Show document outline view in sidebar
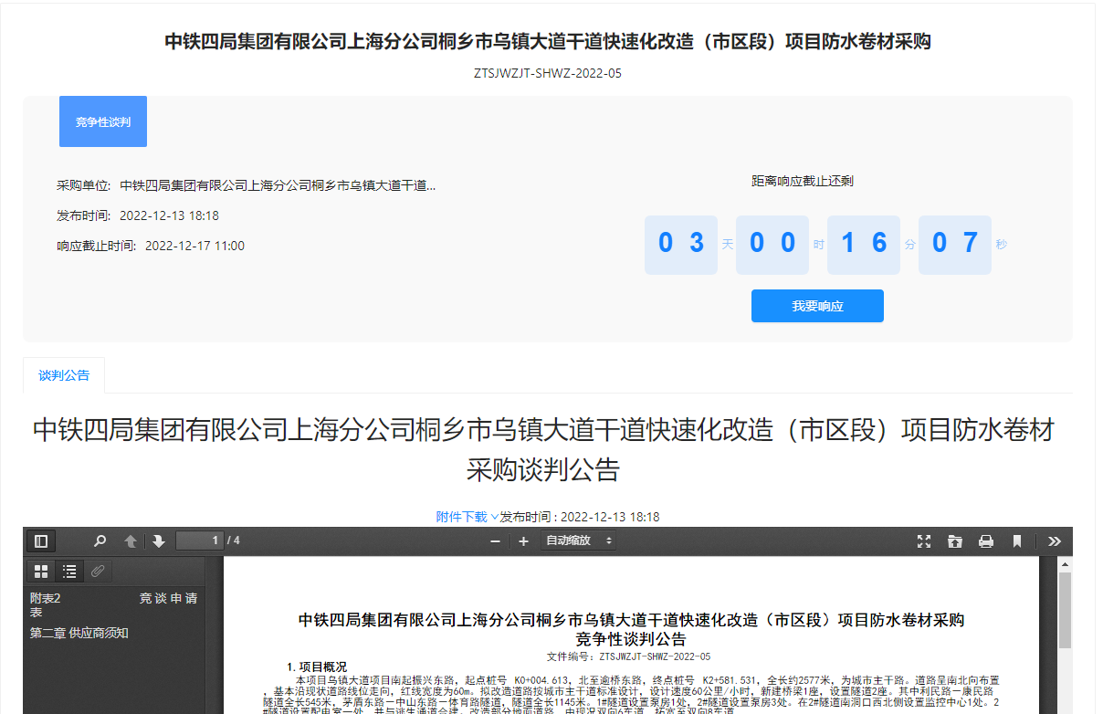 click(x=69, y=572)
